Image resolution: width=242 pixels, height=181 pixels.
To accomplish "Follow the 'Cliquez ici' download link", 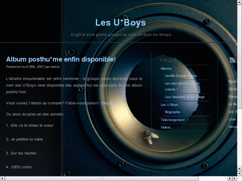I will [x=110, y=103].
